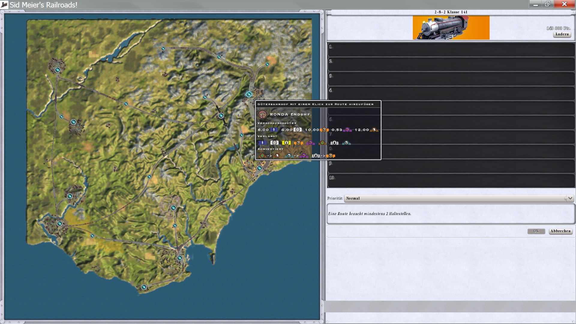Viewport: 576px width, 324px height.
Task: Select route stop slot 3
Action: (451, 79)
